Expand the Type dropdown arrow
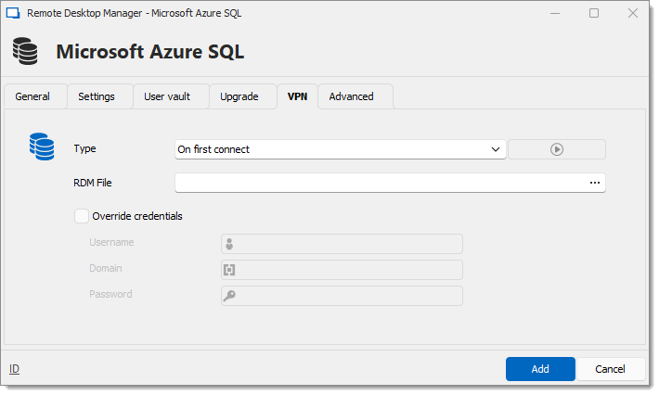The image size is (659, 395). tap(496, 149)
